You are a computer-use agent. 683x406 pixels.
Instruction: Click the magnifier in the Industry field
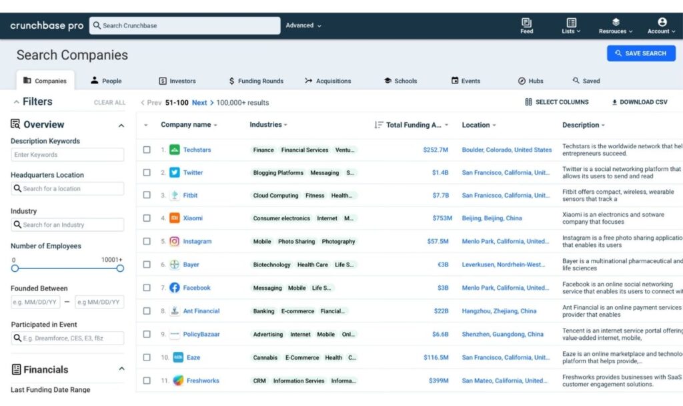[x=17, y=224]
